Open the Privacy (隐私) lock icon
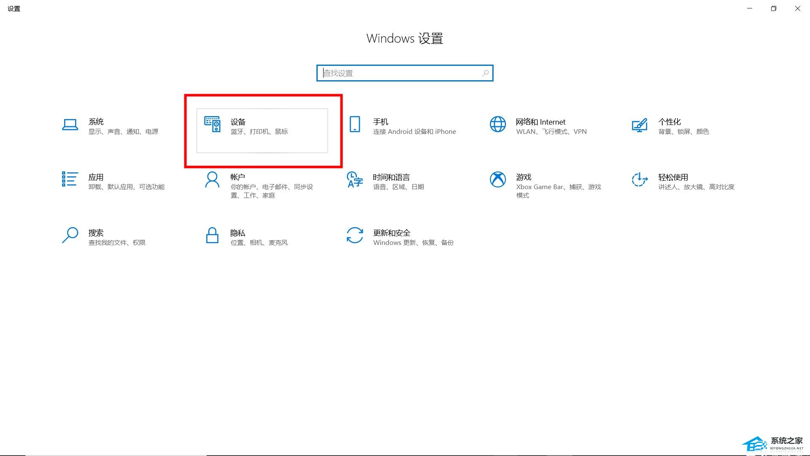The image size is (810, 456). click(x=212, y=235)
